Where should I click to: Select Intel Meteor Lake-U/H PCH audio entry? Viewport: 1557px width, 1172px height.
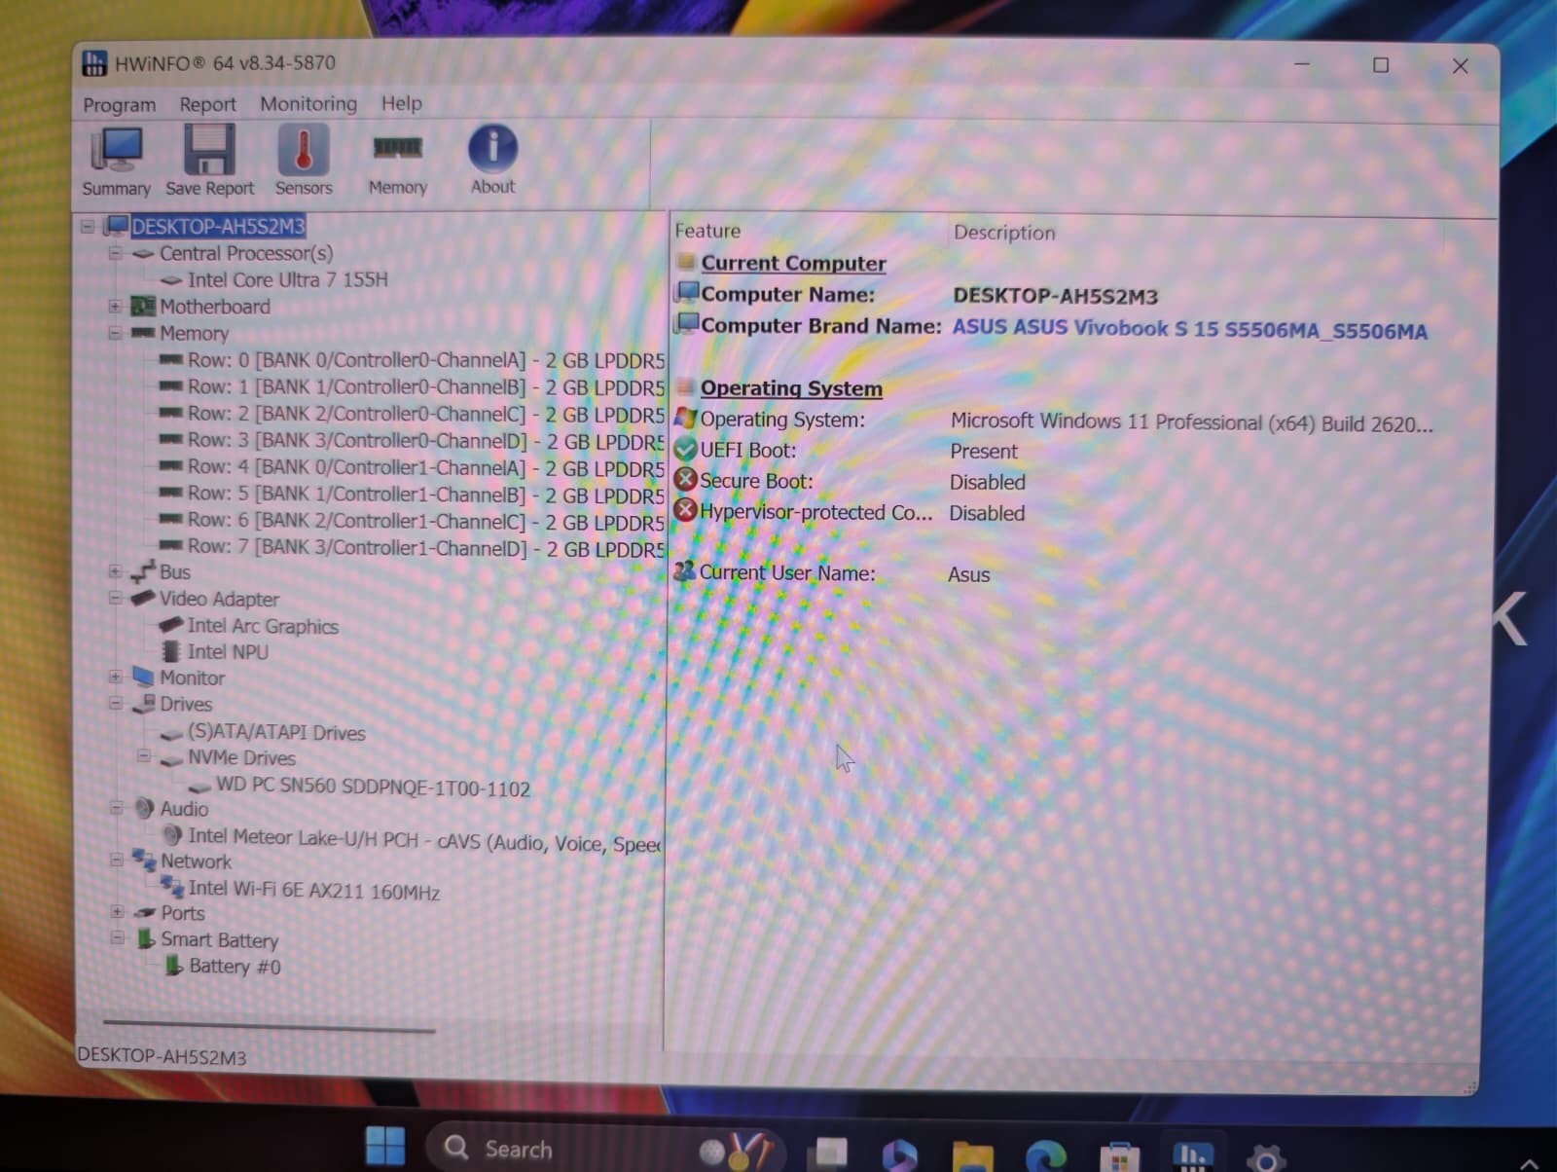424,840
